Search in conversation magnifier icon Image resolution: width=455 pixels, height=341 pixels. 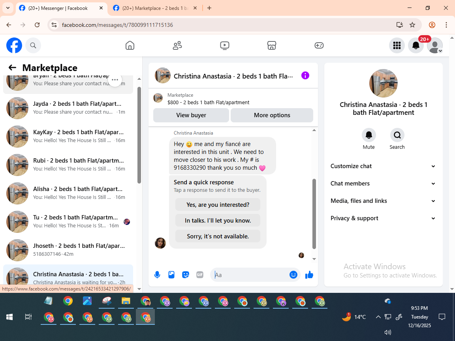pyautogui.click(x=397, y=135)
